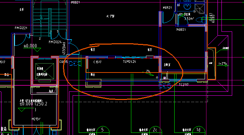Select the washbasin symbol in bathroom
The width and height of the screenshot is (244, 135).
pos(187,6)
